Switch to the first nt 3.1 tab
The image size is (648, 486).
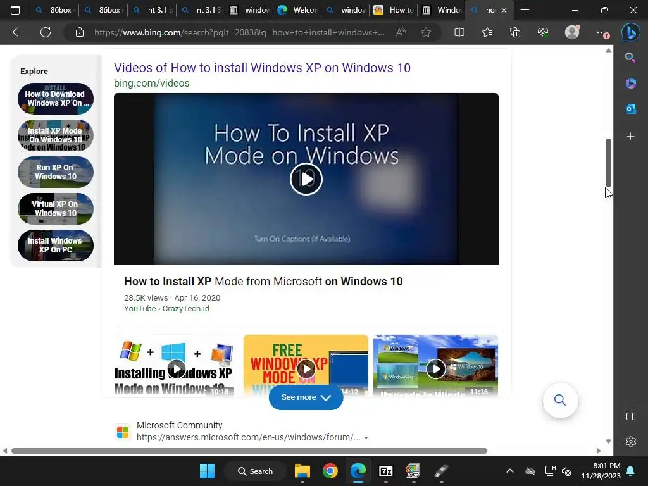click(153, 10)
